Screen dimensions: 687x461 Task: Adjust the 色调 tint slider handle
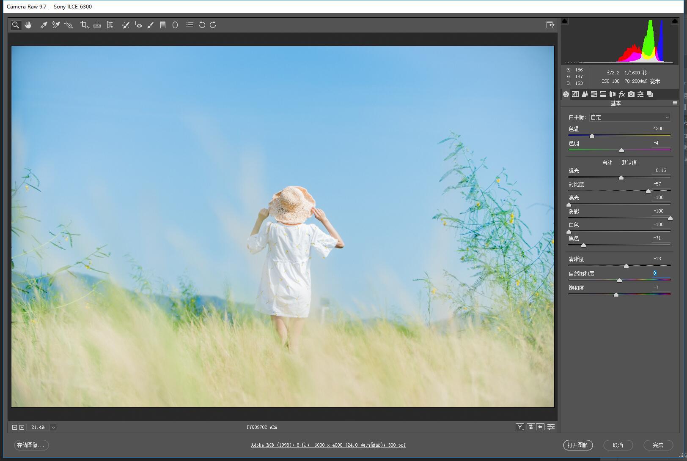coord(621,150)
